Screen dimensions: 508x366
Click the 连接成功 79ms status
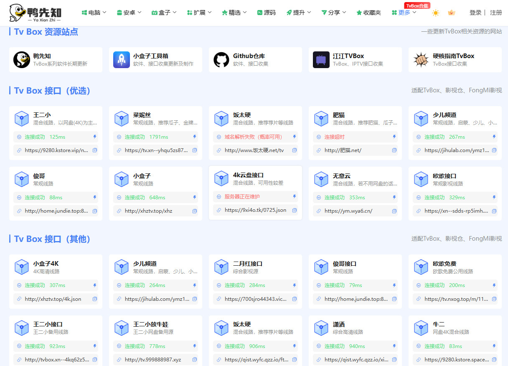click(x=343, y=285)
